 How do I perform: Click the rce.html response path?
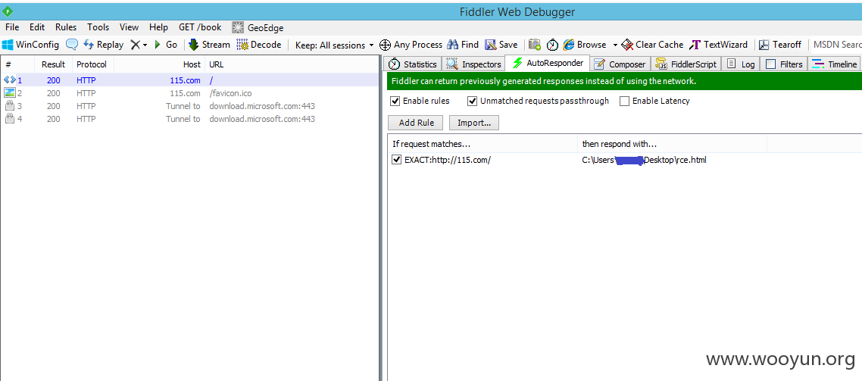click(x=645, y=160)
